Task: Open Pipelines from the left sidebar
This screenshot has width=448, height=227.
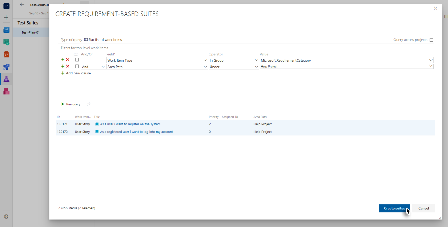Action: pos(6,67)
